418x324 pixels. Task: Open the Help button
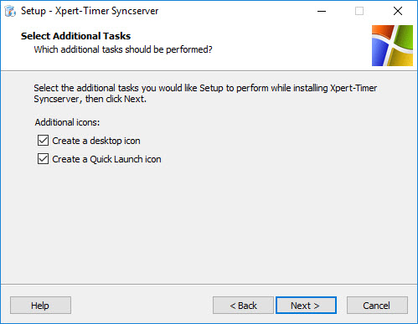pos(40,306)
